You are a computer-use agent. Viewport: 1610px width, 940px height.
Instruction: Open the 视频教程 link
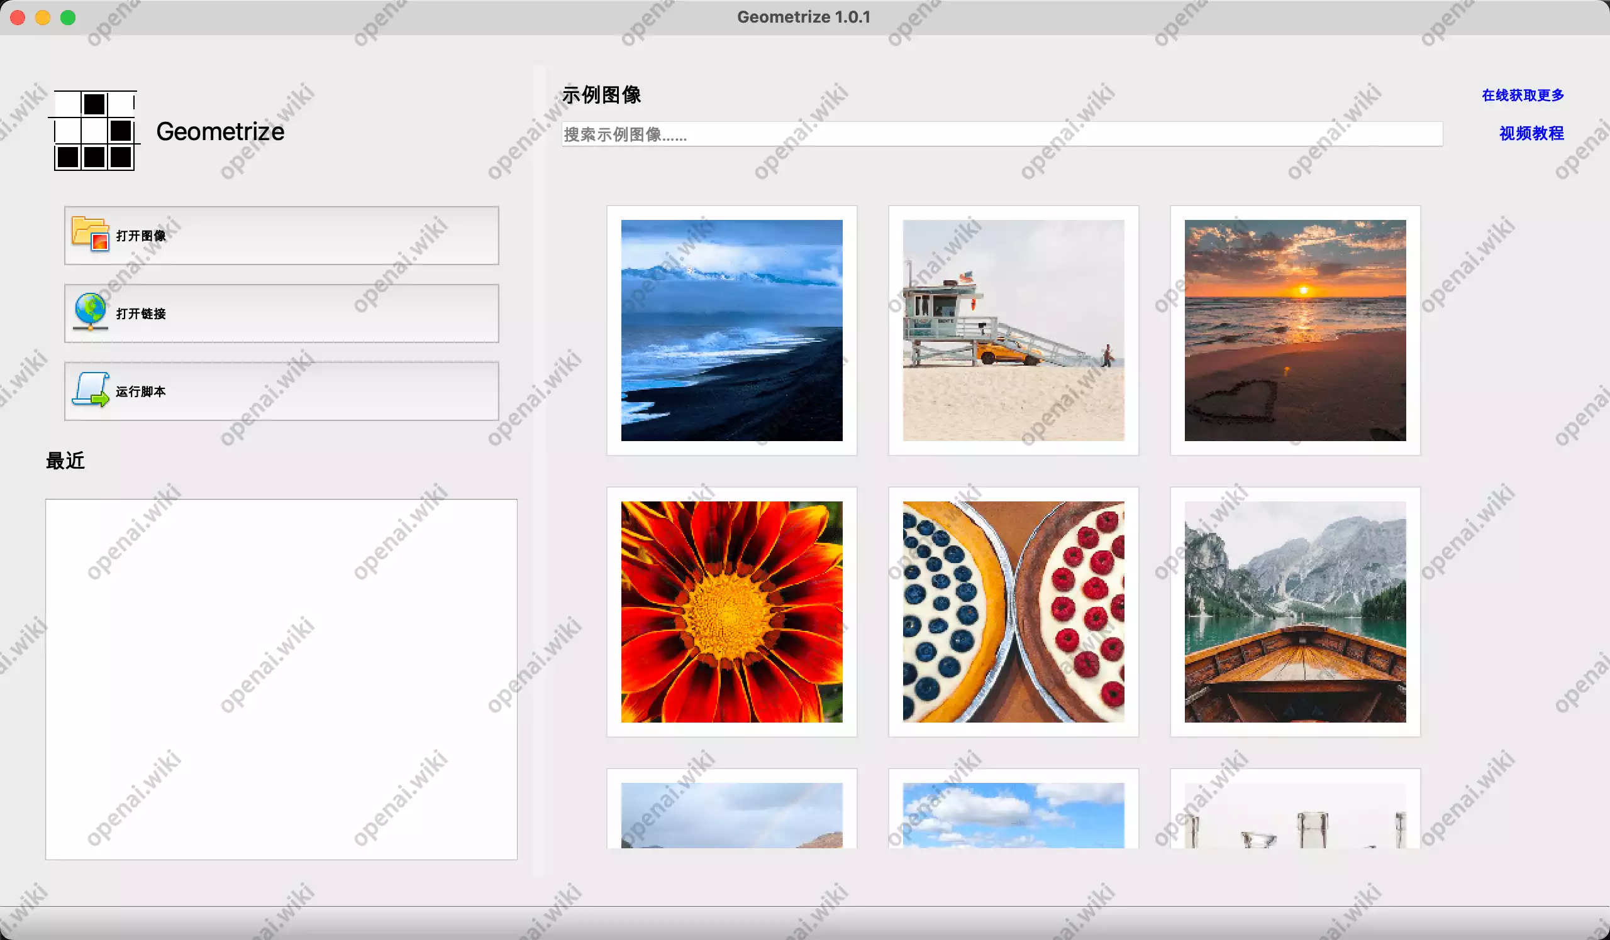[1531, 133]
